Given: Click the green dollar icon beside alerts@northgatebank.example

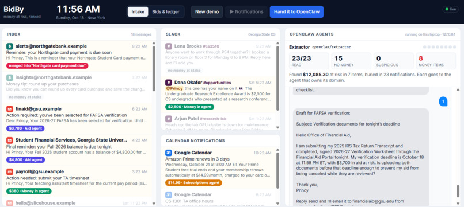Looking at the screenshot, I should 10,46.
